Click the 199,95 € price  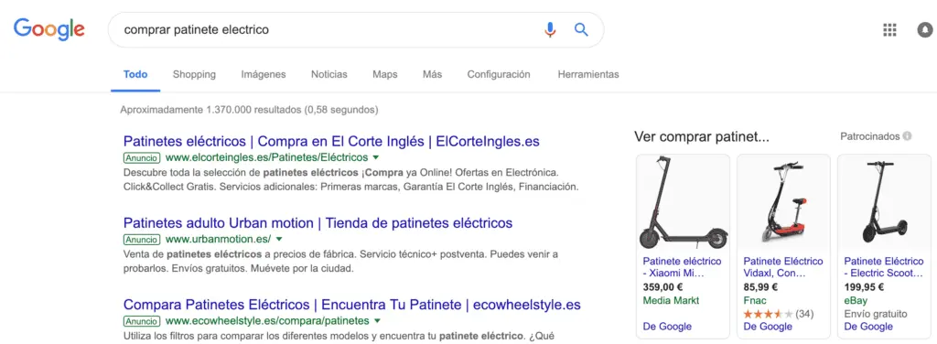click(864, 286)
